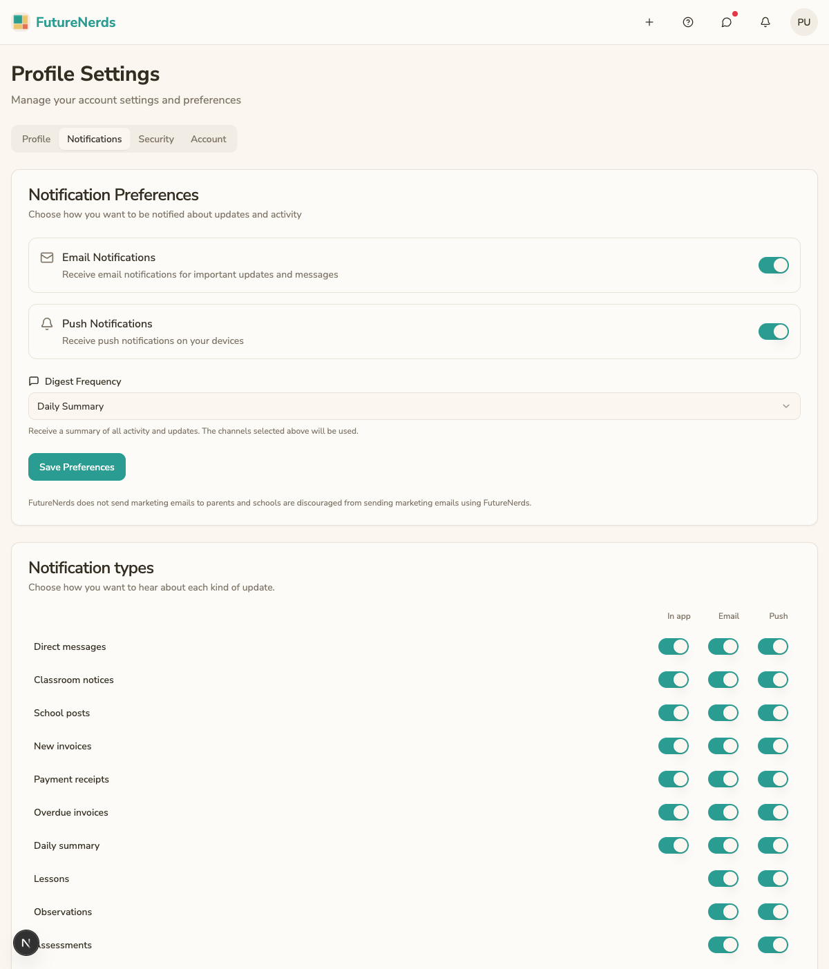Click the bell icon beside Push Notifications

coord(47,324)
